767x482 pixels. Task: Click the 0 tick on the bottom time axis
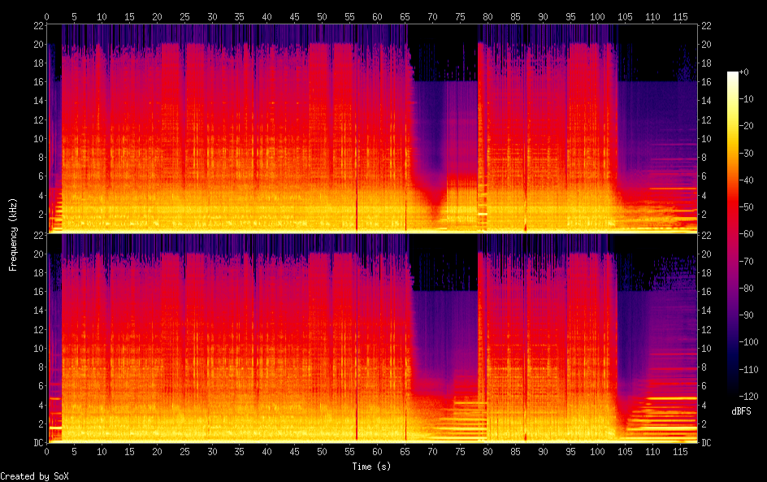(47, 451)
